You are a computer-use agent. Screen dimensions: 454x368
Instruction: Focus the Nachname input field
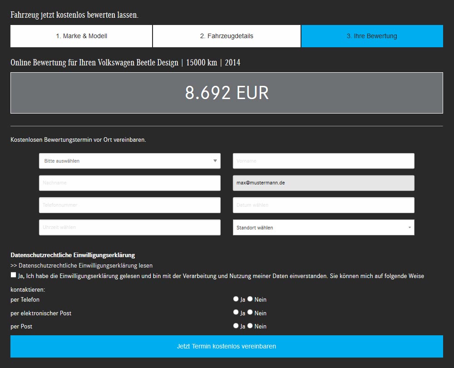[130, 183]
